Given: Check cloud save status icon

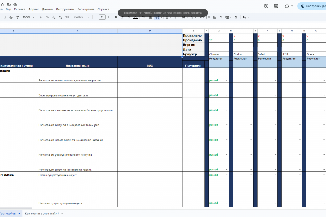Looking at the screenshot, I should click(15, 4).
